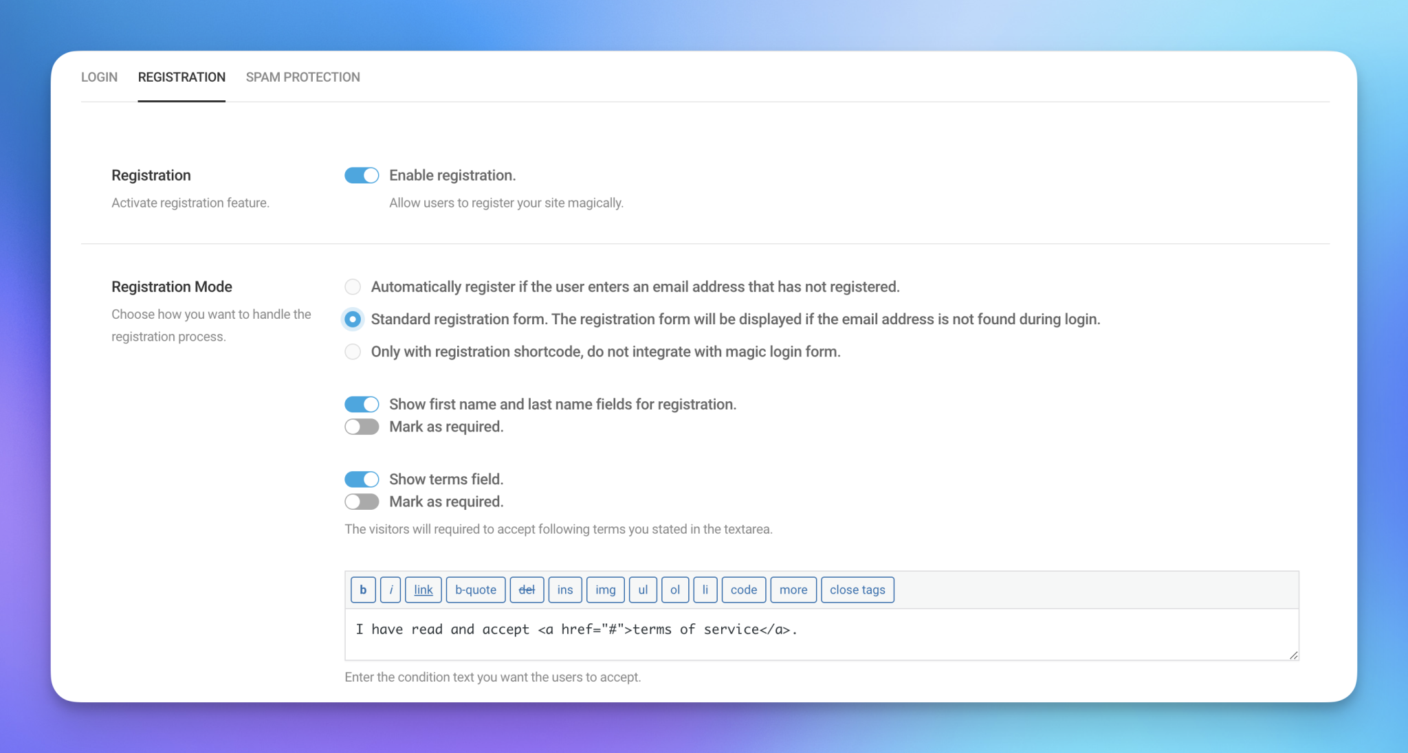Open the SPAM PROTECTION tab
Image resolution: width=1408 pixels, height=753 pixels.
tap(303, 77)
